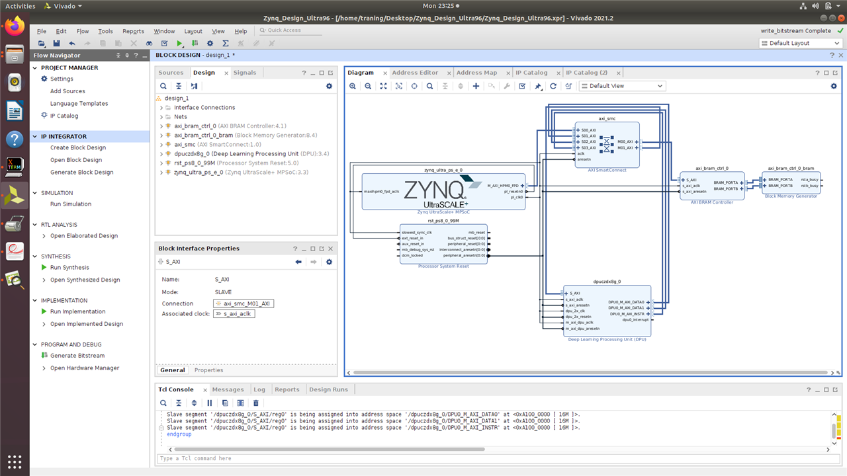Screen dimensions: 847x476
Task: Zoom in on the Diagram
Action: click(353, 86)
